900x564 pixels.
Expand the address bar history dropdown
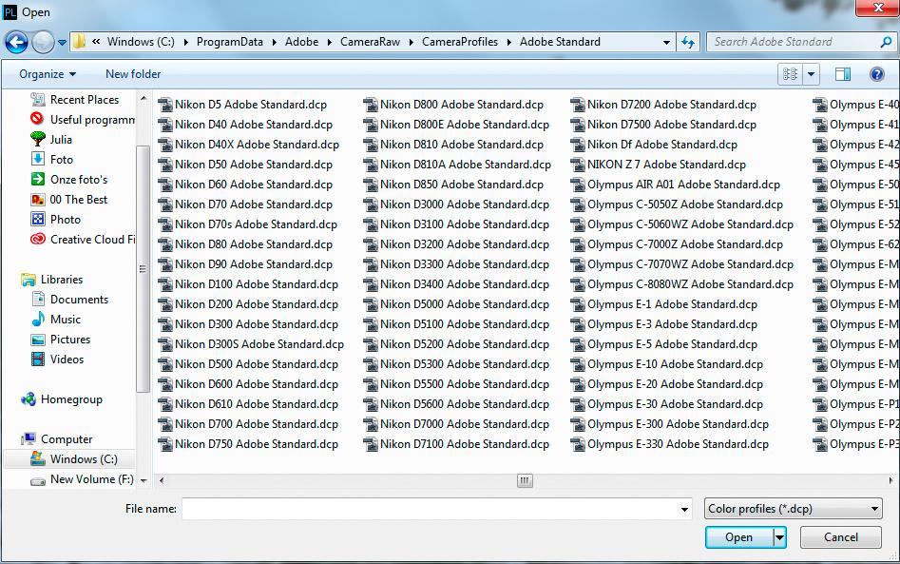pyautogui.click(x=666, y=42)
